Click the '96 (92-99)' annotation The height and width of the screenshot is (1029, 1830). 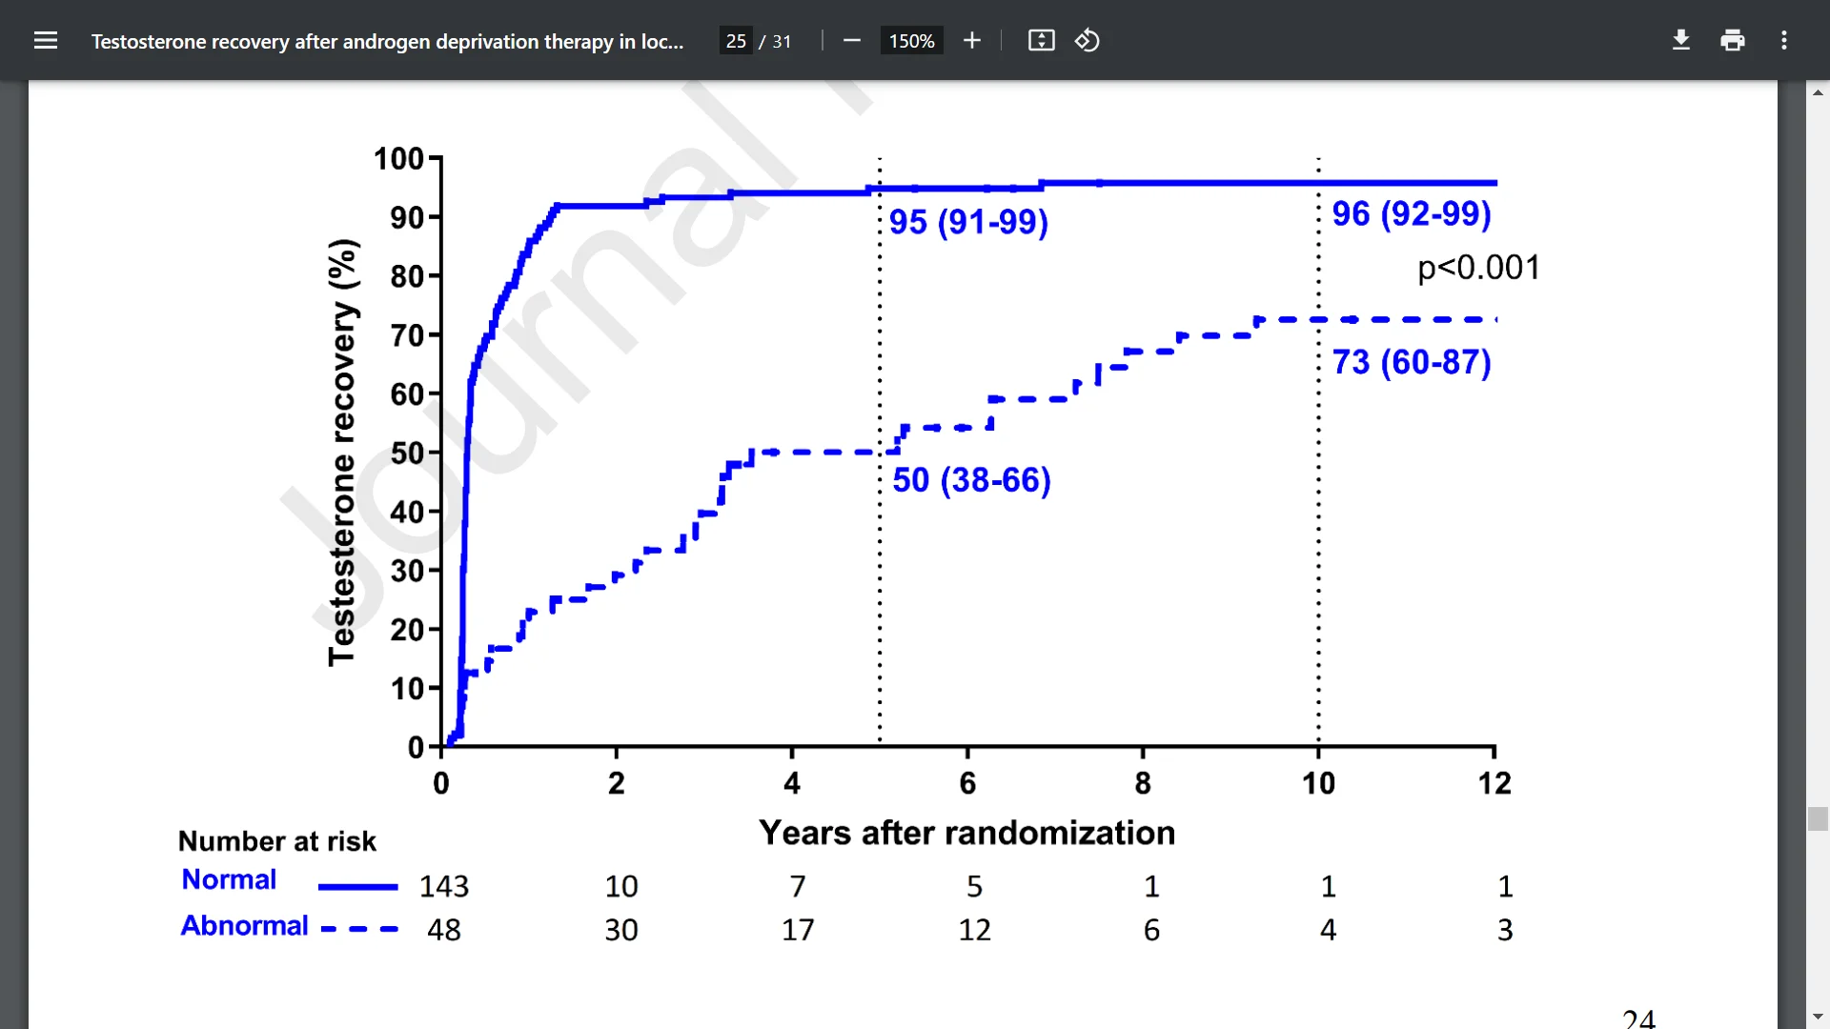1412,213
